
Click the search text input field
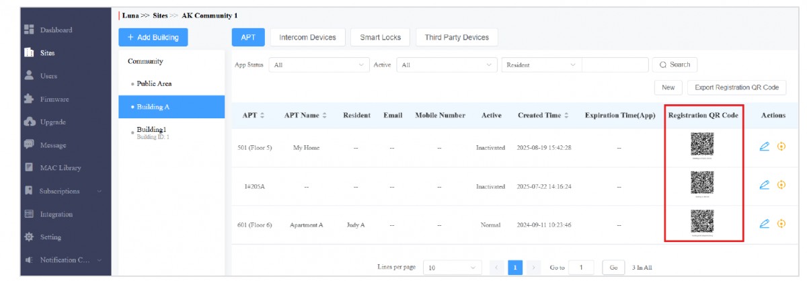(614, 65)
